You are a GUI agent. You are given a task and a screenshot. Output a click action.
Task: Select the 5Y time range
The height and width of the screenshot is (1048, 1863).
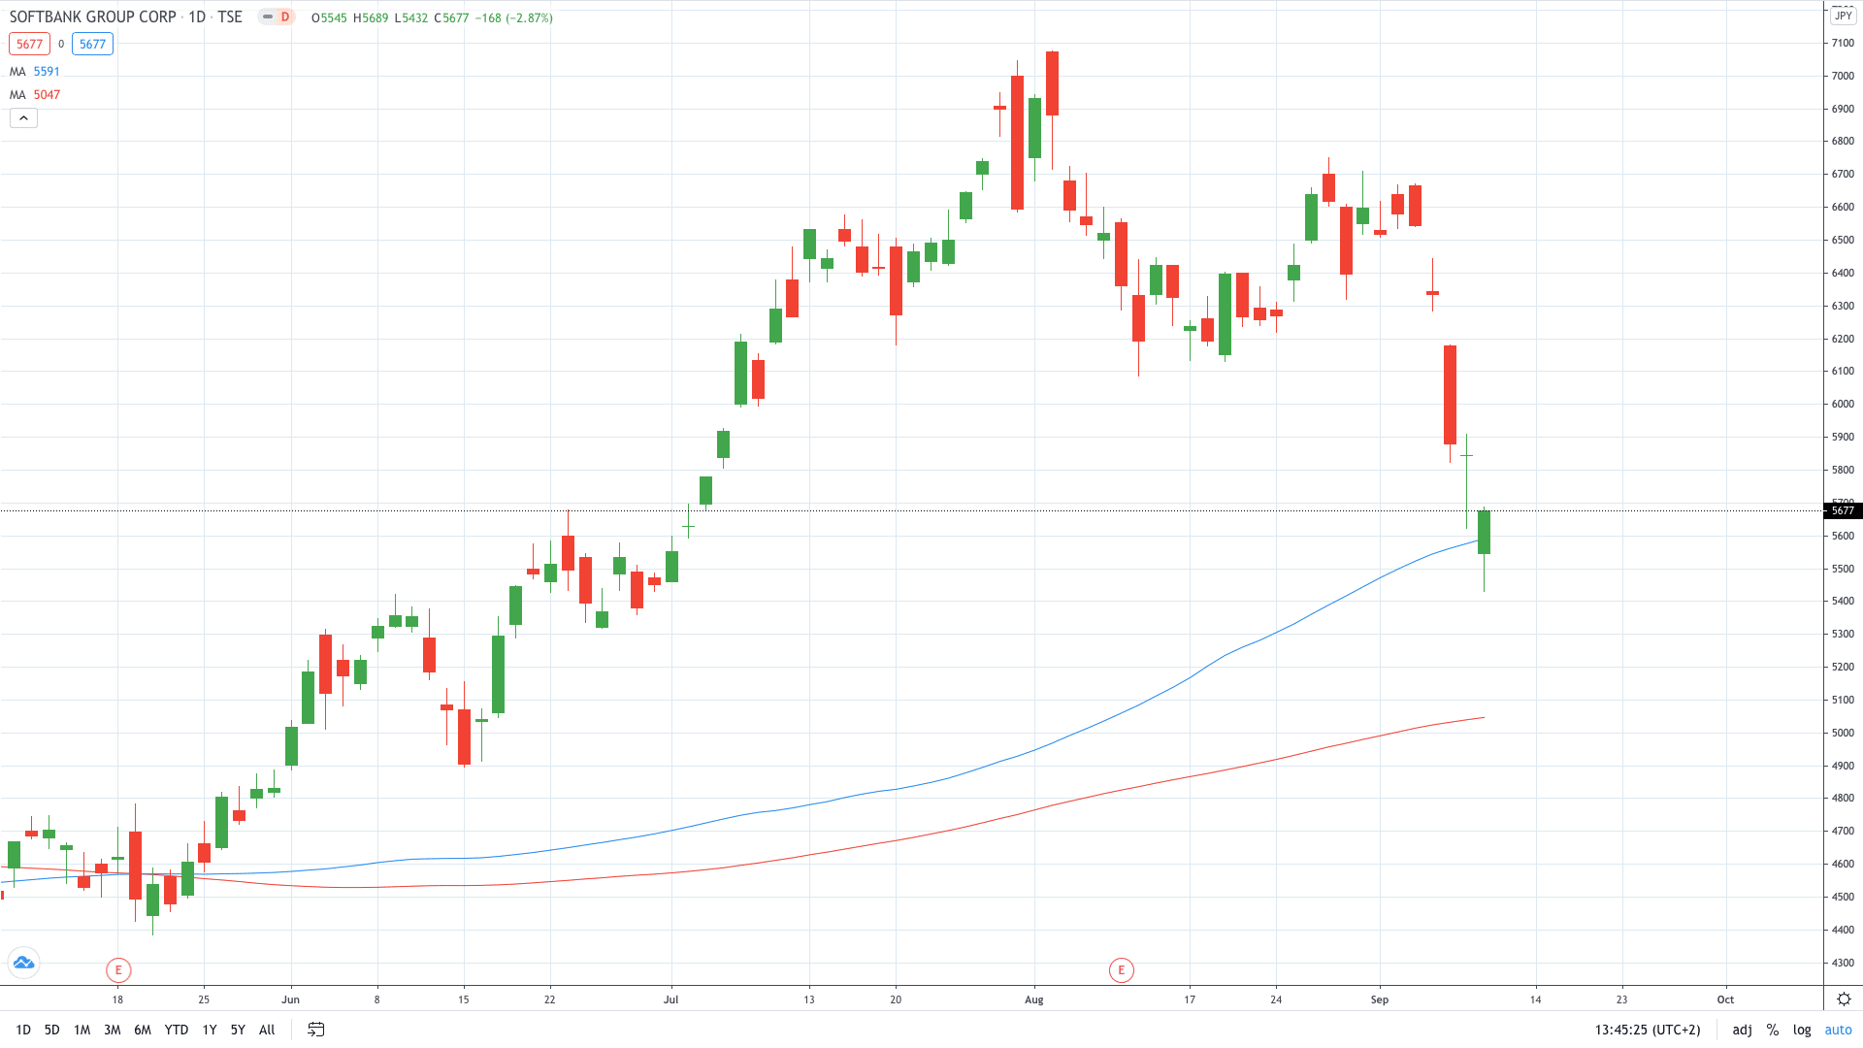click(238, 1030)
